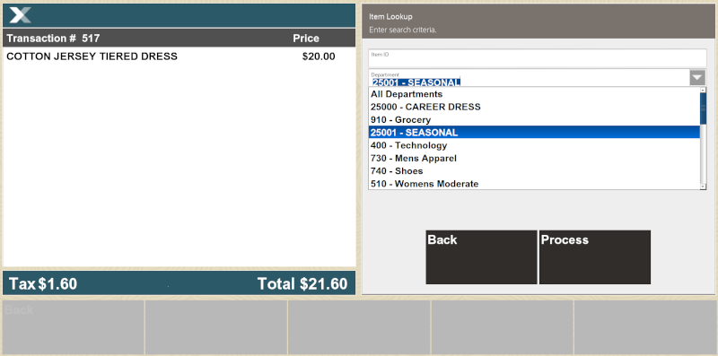
Task: Select highlighted 25001 - SEASONAL list entry
Action: click(x=534, y=132)
